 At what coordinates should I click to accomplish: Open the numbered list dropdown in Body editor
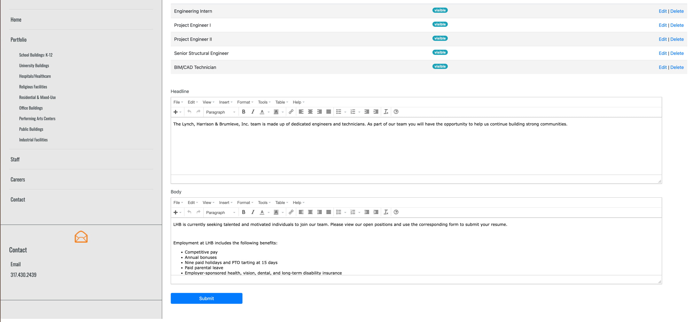(x=359, y=212)
